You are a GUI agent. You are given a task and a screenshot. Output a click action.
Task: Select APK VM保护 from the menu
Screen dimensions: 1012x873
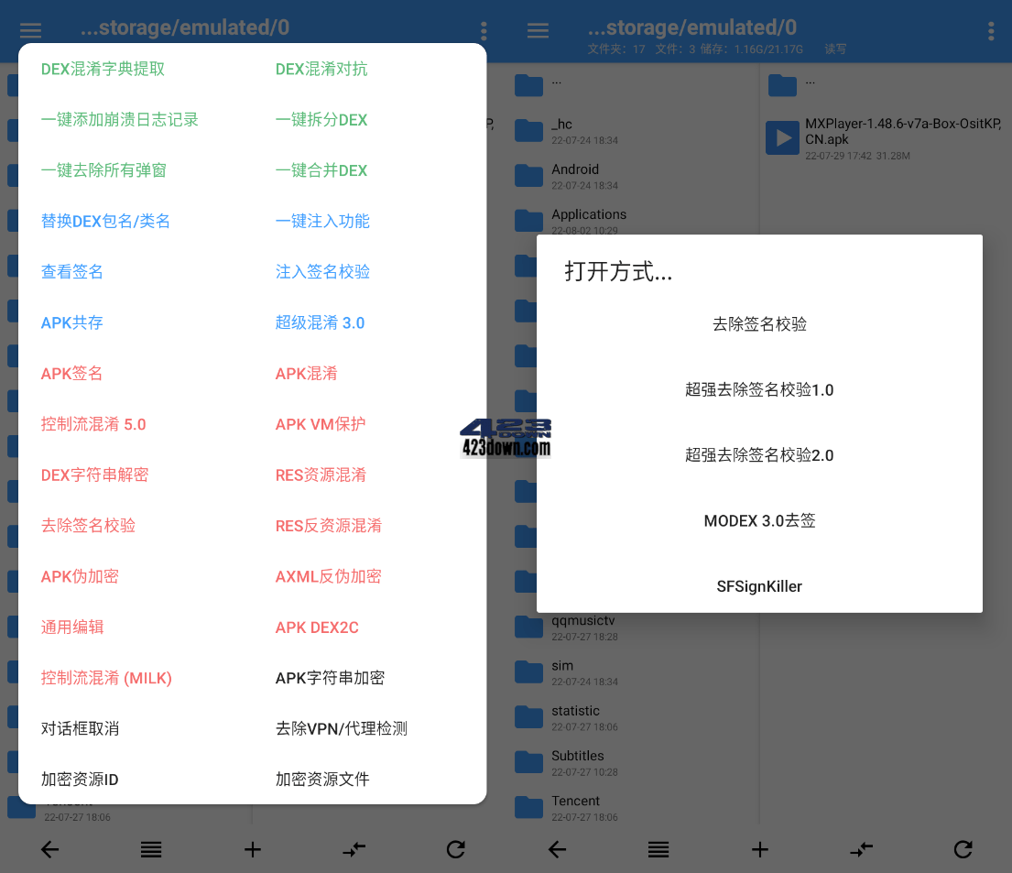tap(321, 424)
